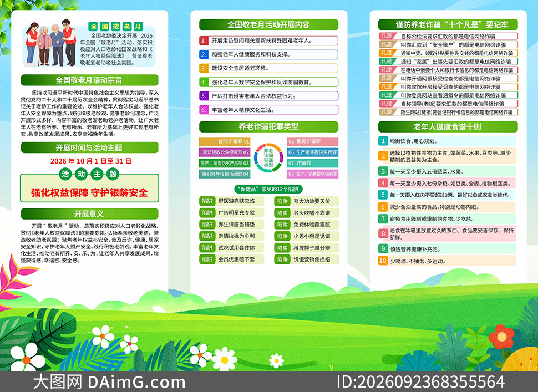
Task: Click the '07 诈骗罪' label
Action: [313, 163]
